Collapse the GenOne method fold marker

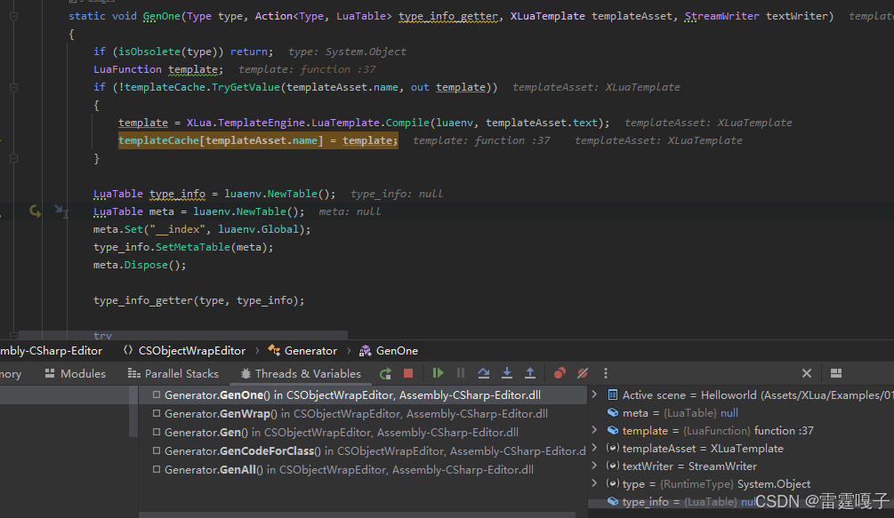pos(13,17)
